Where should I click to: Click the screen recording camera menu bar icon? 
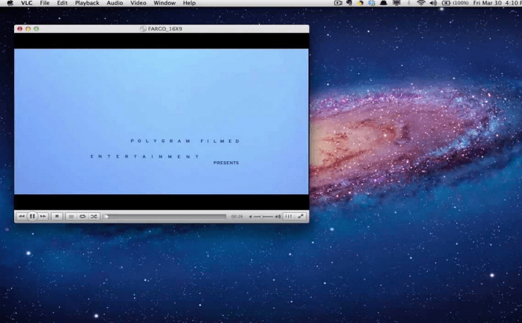pyautogui.click(x=338, y=3)
